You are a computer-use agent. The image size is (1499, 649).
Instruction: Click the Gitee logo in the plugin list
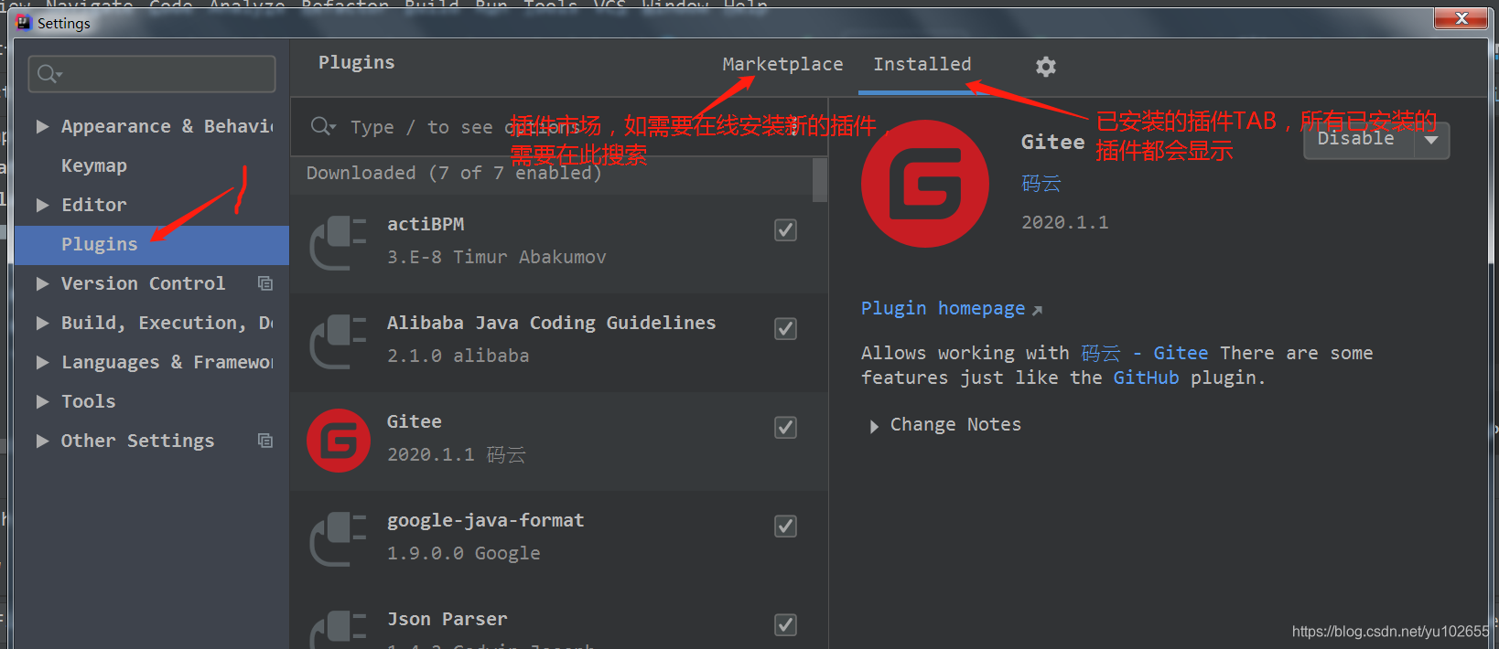coord(339,441)
